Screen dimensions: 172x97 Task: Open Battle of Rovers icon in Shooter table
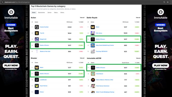[x=37, y=74]
